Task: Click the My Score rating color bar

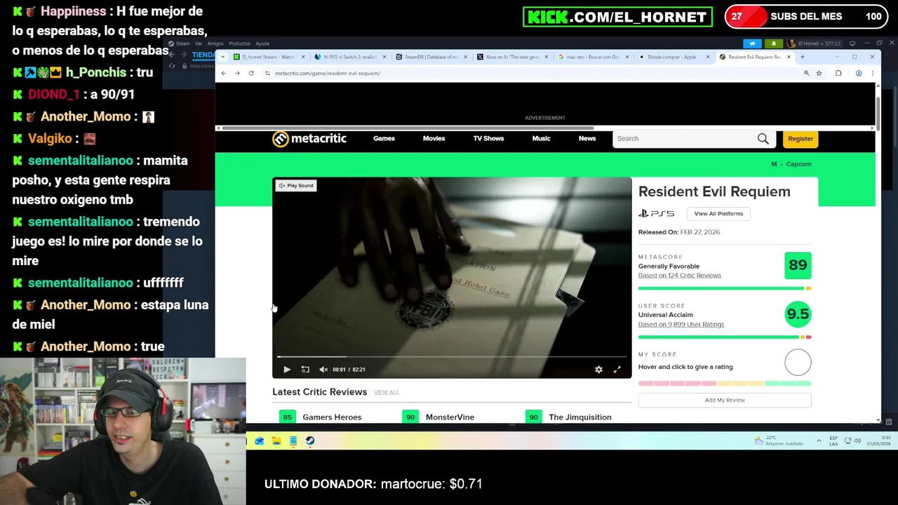Action: tap(725, 384)
